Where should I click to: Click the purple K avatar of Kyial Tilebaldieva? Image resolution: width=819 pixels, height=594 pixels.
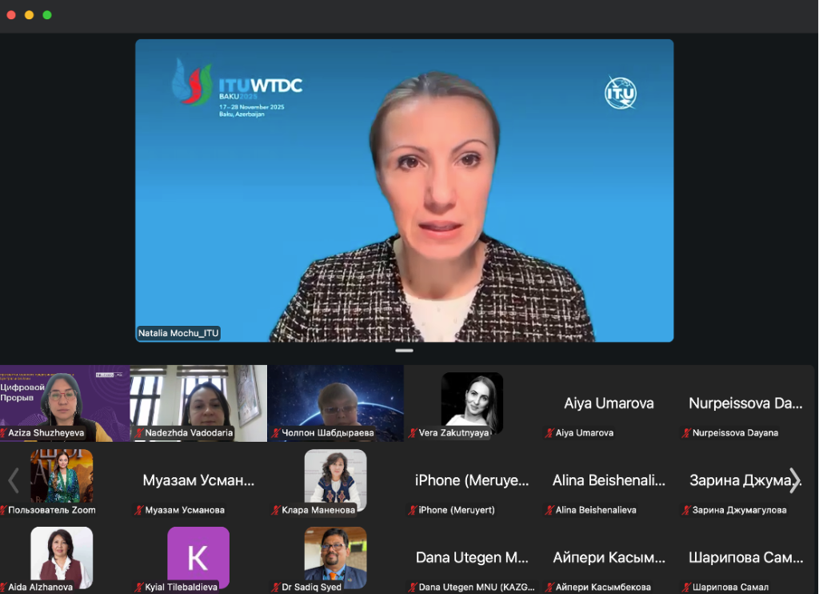pos(198,556)
